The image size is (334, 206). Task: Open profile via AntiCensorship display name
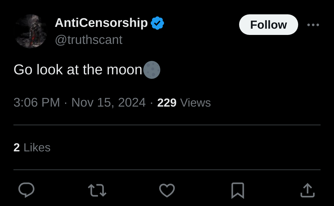[x=101, y=23]
